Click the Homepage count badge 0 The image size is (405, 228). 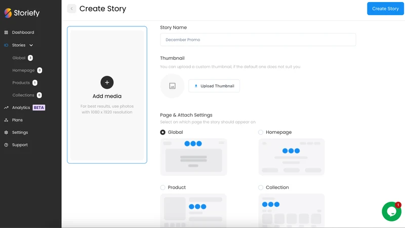point(39,70)
